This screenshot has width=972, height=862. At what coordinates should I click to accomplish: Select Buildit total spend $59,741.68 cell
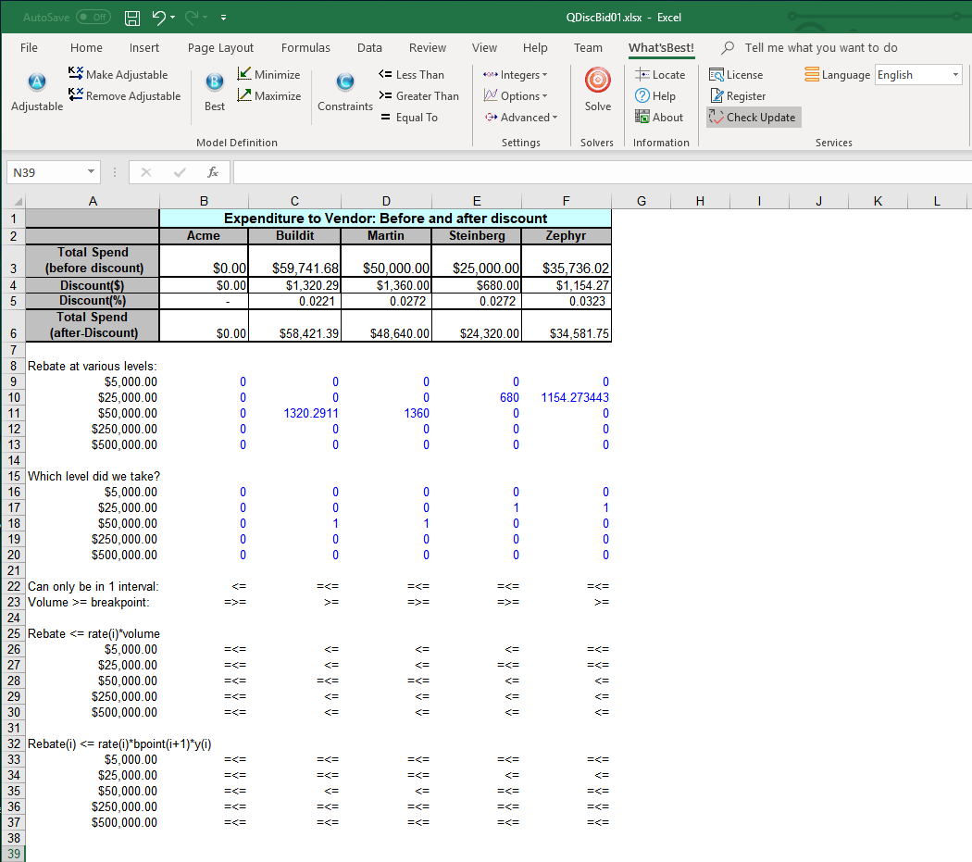tap(295, 260)
